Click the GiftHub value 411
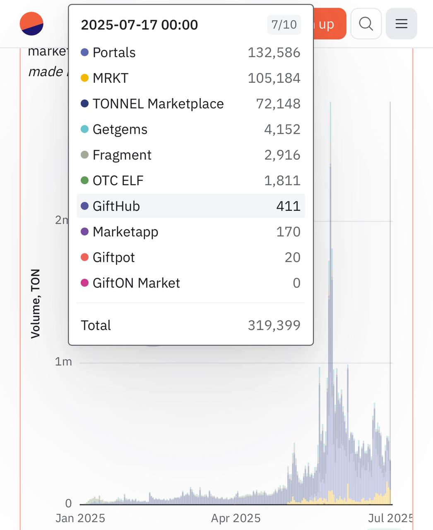Viewport: 433px width, 530px height. (289, 206)
